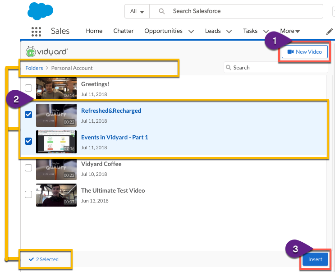Open the Tasks tab

point(250,31)
